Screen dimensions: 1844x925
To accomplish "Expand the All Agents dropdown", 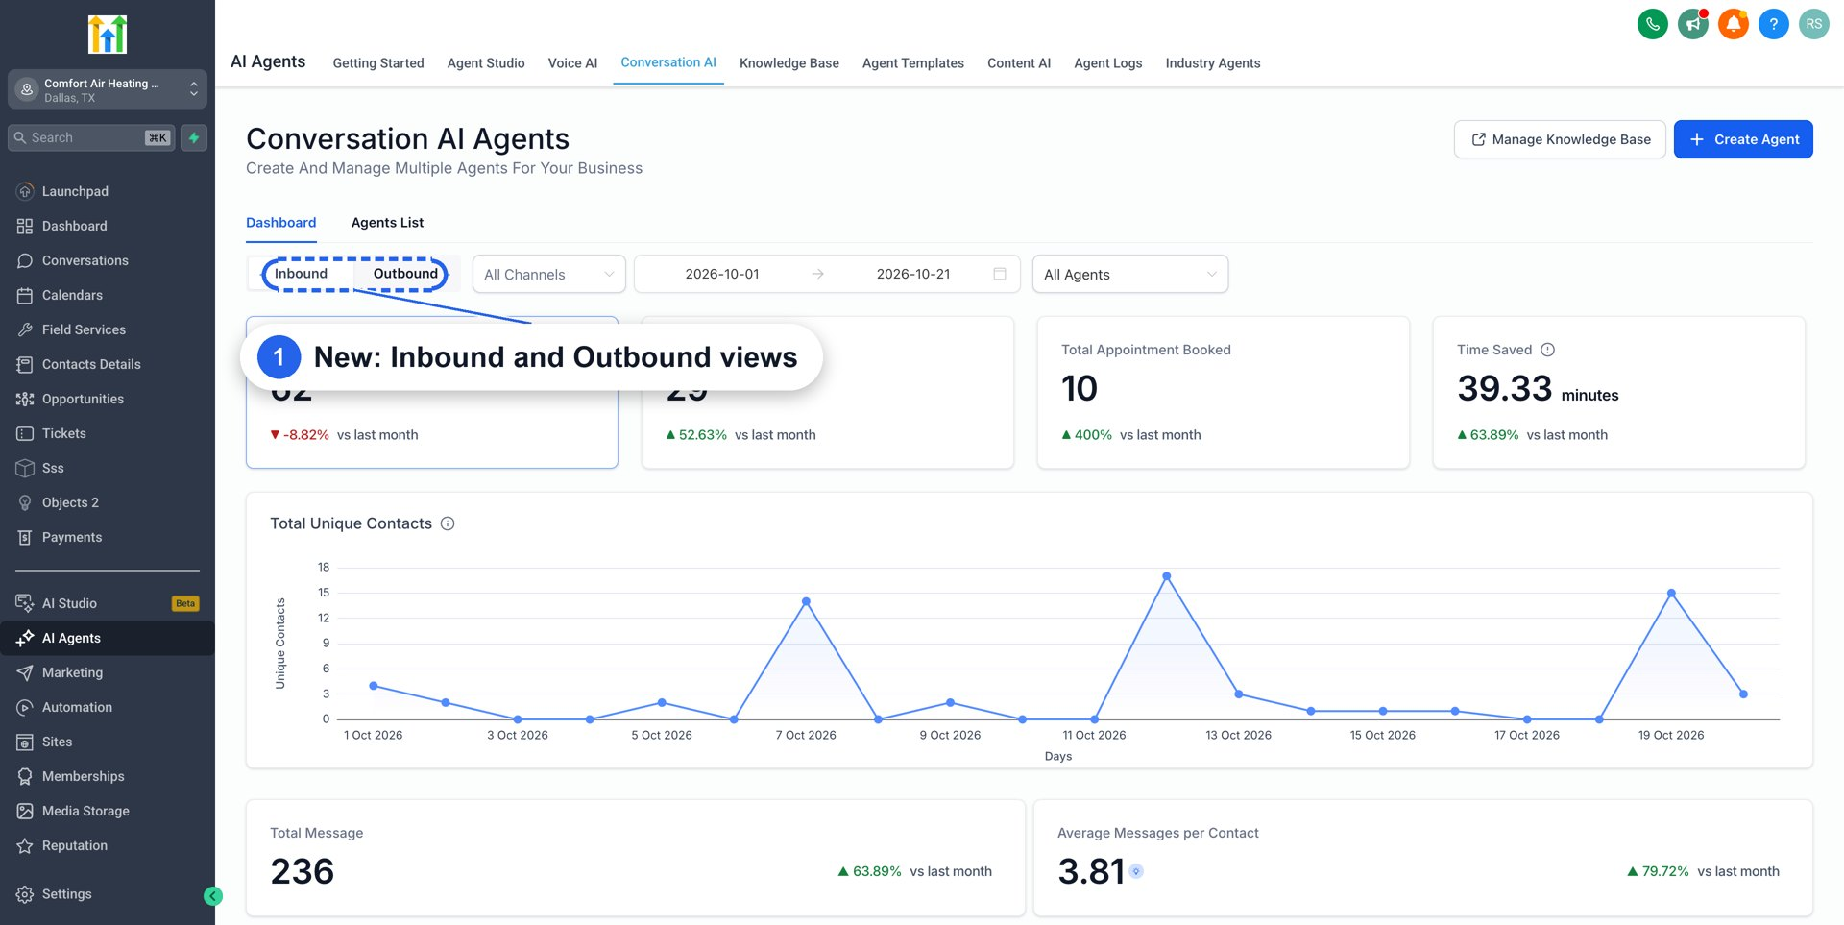I will pyautogui.click(x=1129, y=274).
